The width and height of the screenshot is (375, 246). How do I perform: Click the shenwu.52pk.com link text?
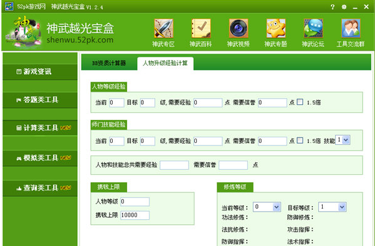(x=80, y=40)
